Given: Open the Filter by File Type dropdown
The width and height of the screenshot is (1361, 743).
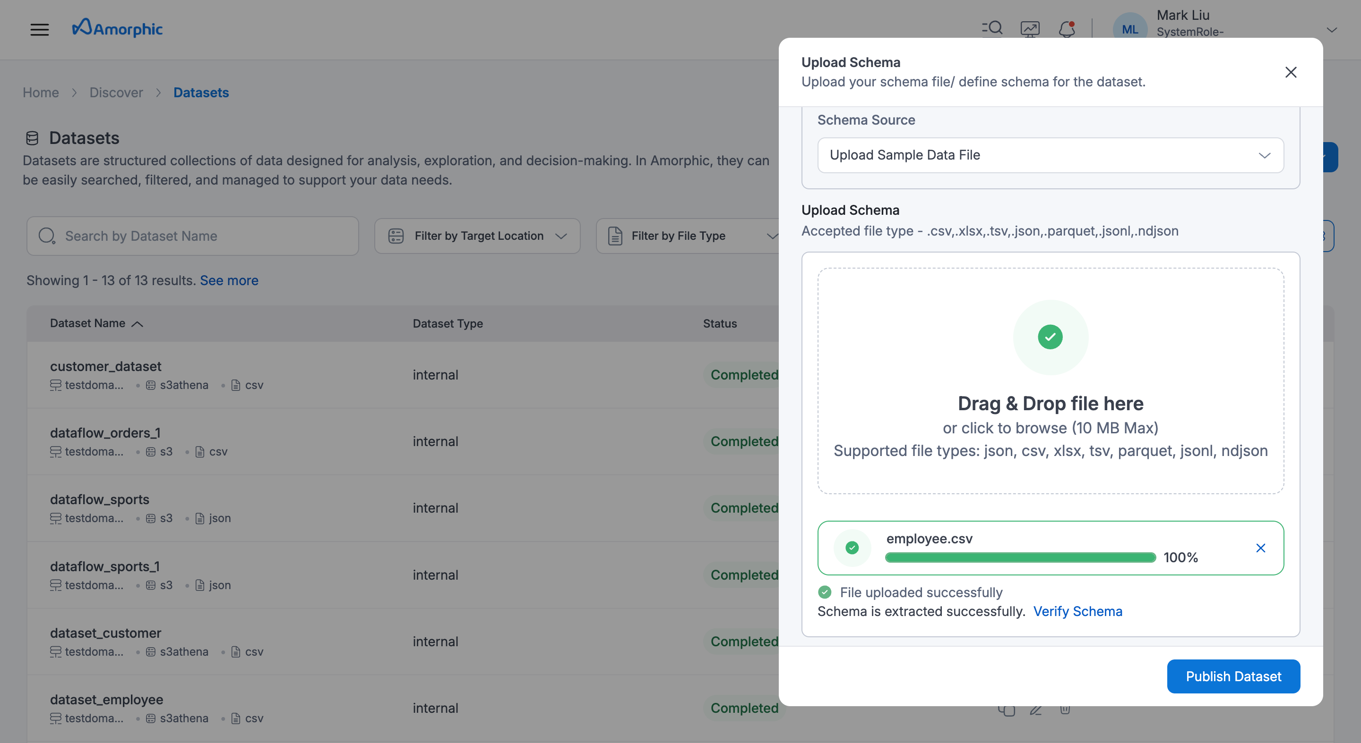Looking at the screenshot, I should pos(687,236).
